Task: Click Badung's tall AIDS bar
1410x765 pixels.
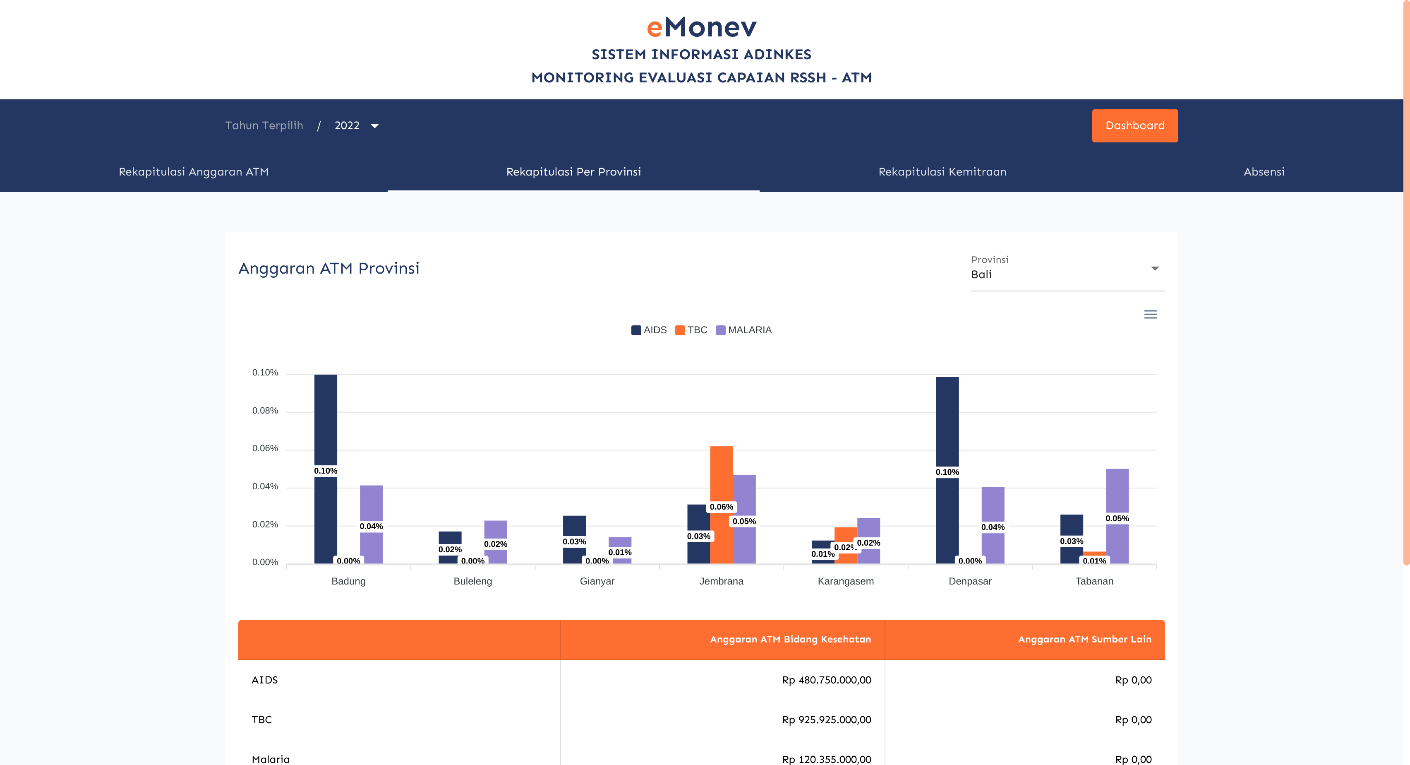Action: pyautogui.click(x=326, y=416)
